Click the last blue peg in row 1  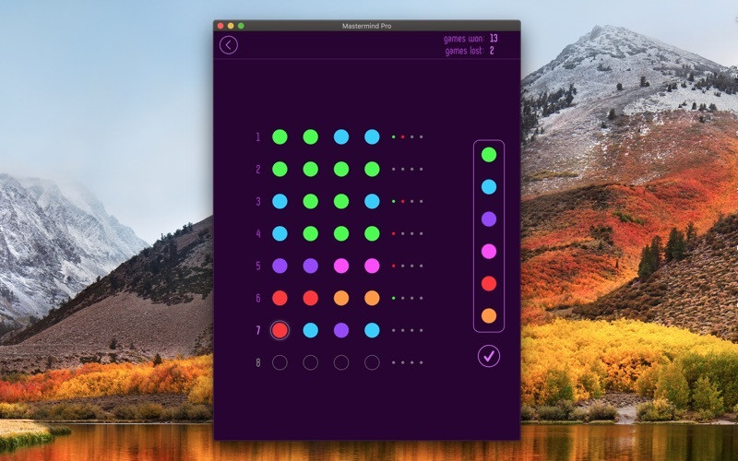click(x=372, y=136)
